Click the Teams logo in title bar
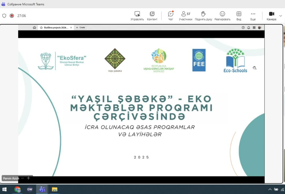 [x=3, y=4]
